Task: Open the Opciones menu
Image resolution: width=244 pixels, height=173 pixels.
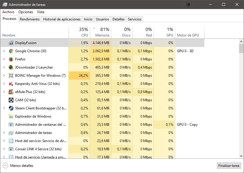Action: click(x=26, y=12)
